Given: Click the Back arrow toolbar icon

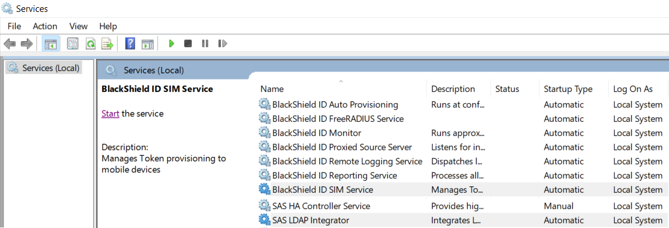Looking at the screenshot, I should (x=10, y=44).
